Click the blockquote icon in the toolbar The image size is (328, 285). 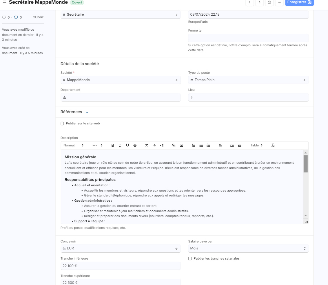(147, 145)
